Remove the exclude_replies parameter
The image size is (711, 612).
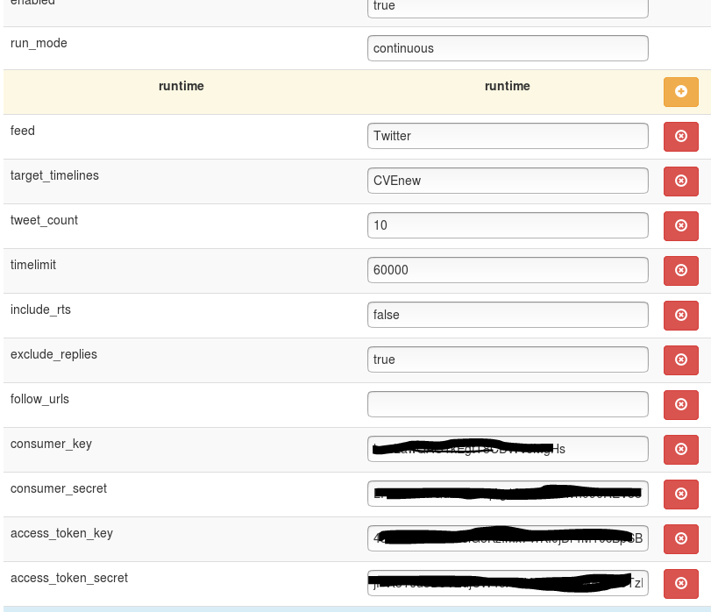(681, 359)
